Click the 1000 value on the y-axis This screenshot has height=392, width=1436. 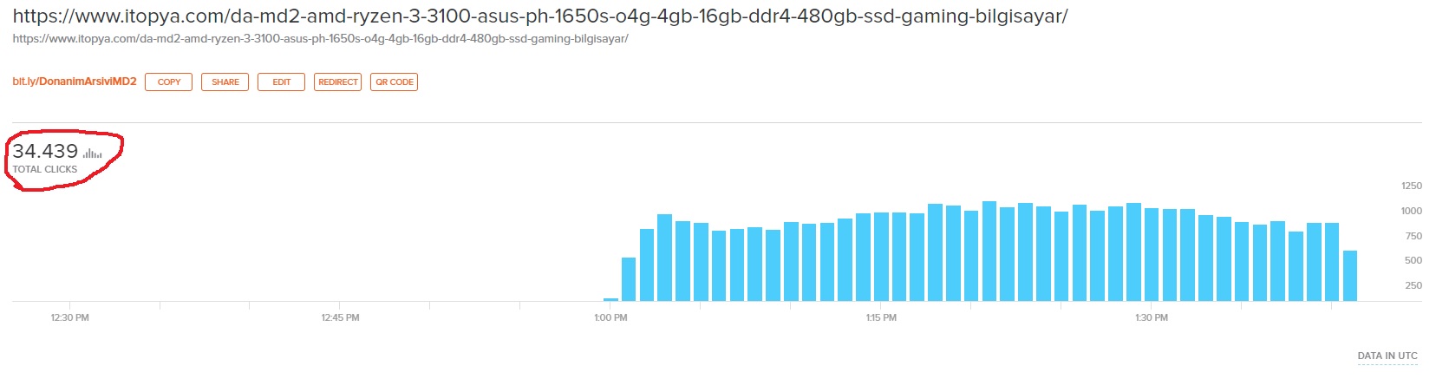coord(1411,211)
